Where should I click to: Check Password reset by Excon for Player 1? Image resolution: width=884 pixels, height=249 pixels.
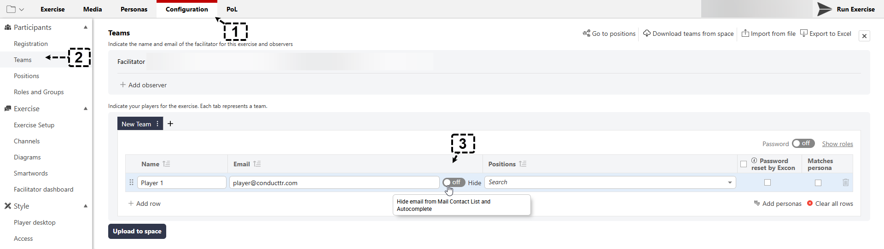point(767,182)
